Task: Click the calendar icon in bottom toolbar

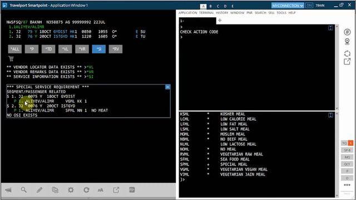Action: 132,190
